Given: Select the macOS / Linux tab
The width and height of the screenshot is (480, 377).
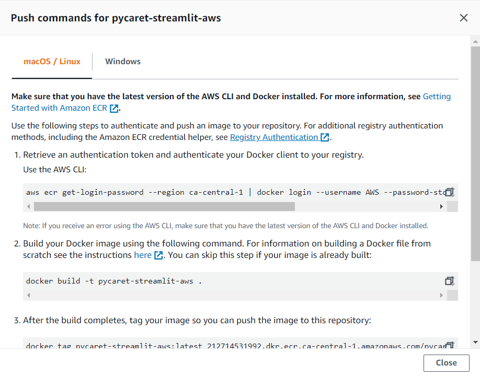Looking at the screenshot, I should click(x=52, y=62).
